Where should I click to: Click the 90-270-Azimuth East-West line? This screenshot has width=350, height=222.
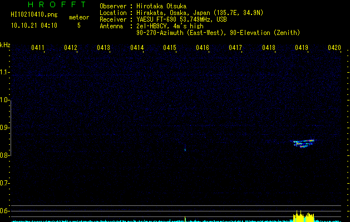218,33
